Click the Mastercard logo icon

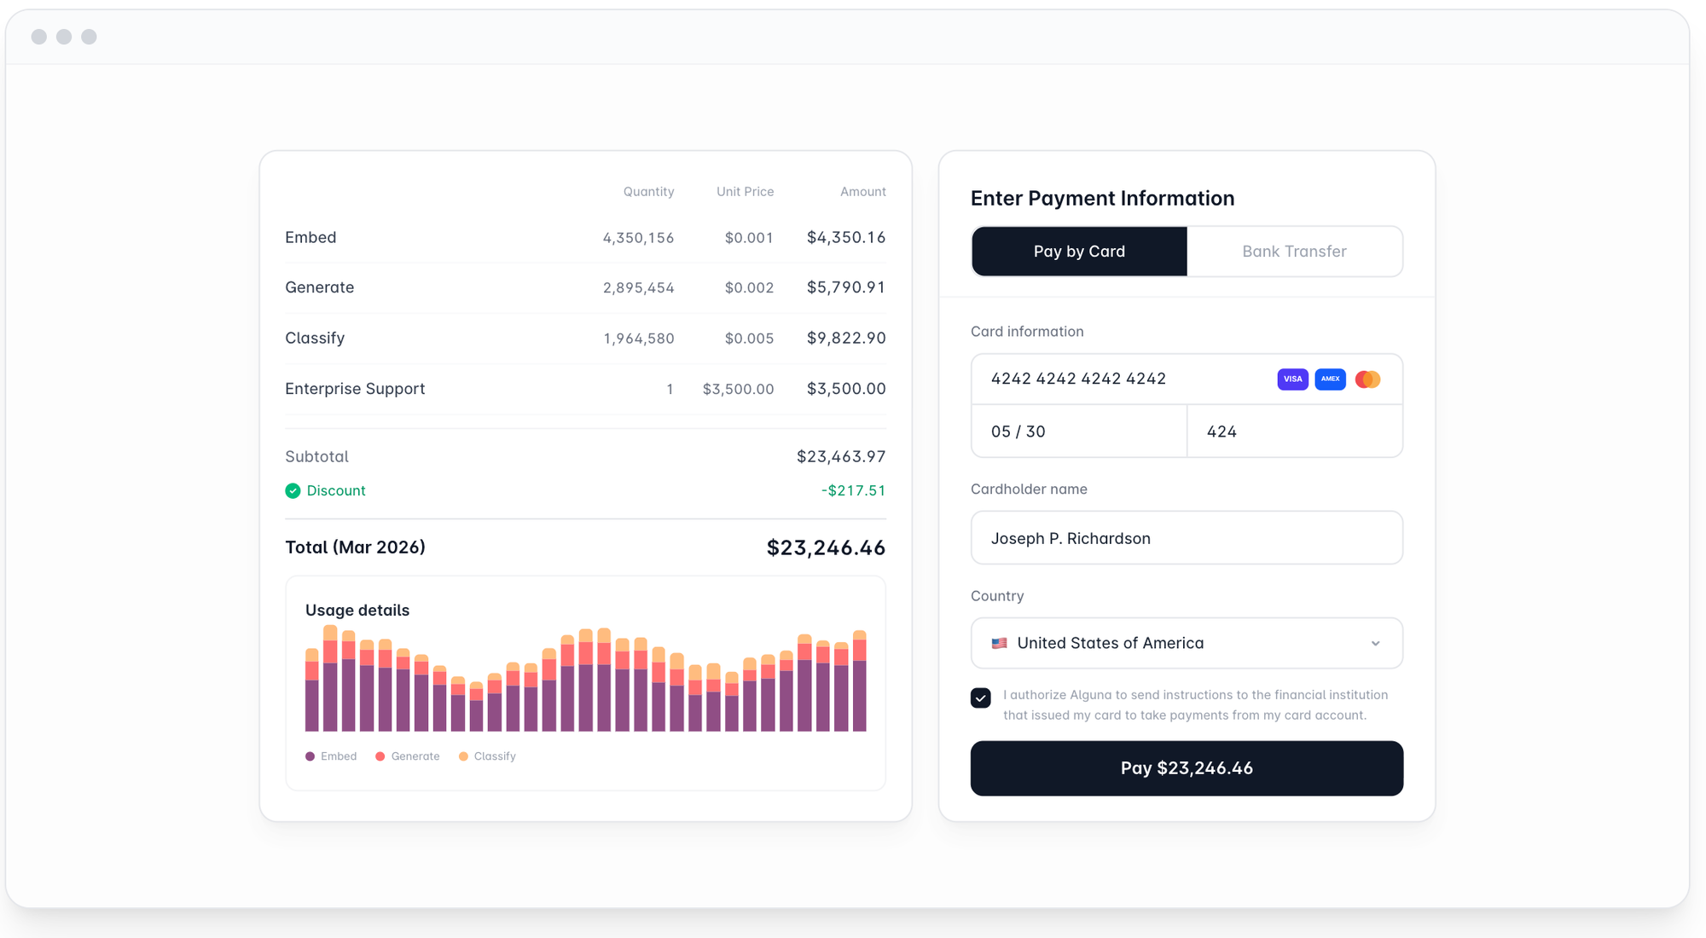point(1367,379)
